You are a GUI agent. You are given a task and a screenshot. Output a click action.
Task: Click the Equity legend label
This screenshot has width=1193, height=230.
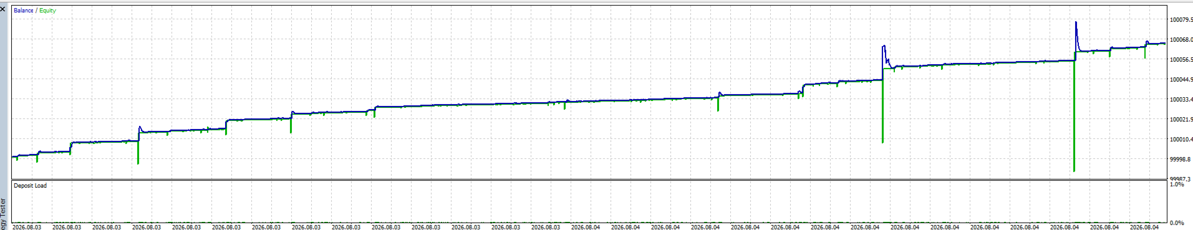[47, 11]
